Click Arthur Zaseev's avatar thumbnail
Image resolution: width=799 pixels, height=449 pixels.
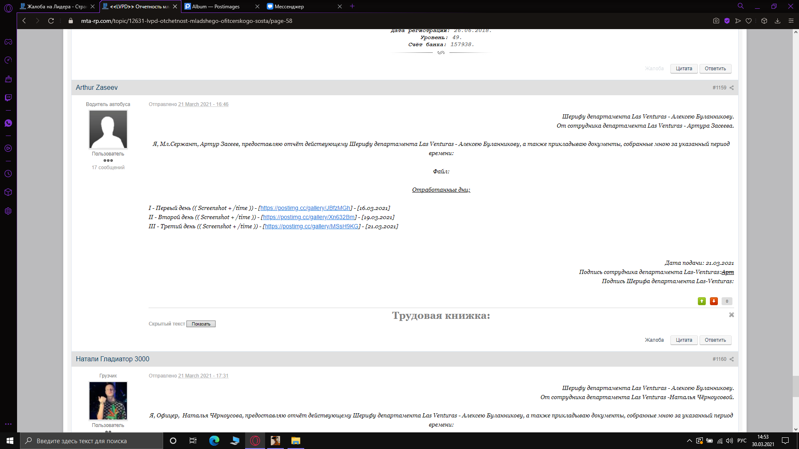(x=108, y=129)
